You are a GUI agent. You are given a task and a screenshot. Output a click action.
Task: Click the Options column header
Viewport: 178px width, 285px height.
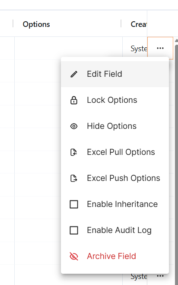tap(36, 24)
